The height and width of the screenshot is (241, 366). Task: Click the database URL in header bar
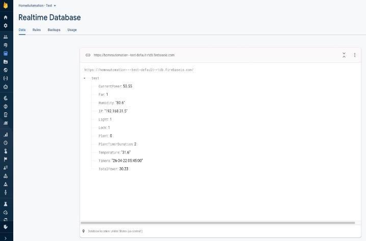[x=134, y=55]
